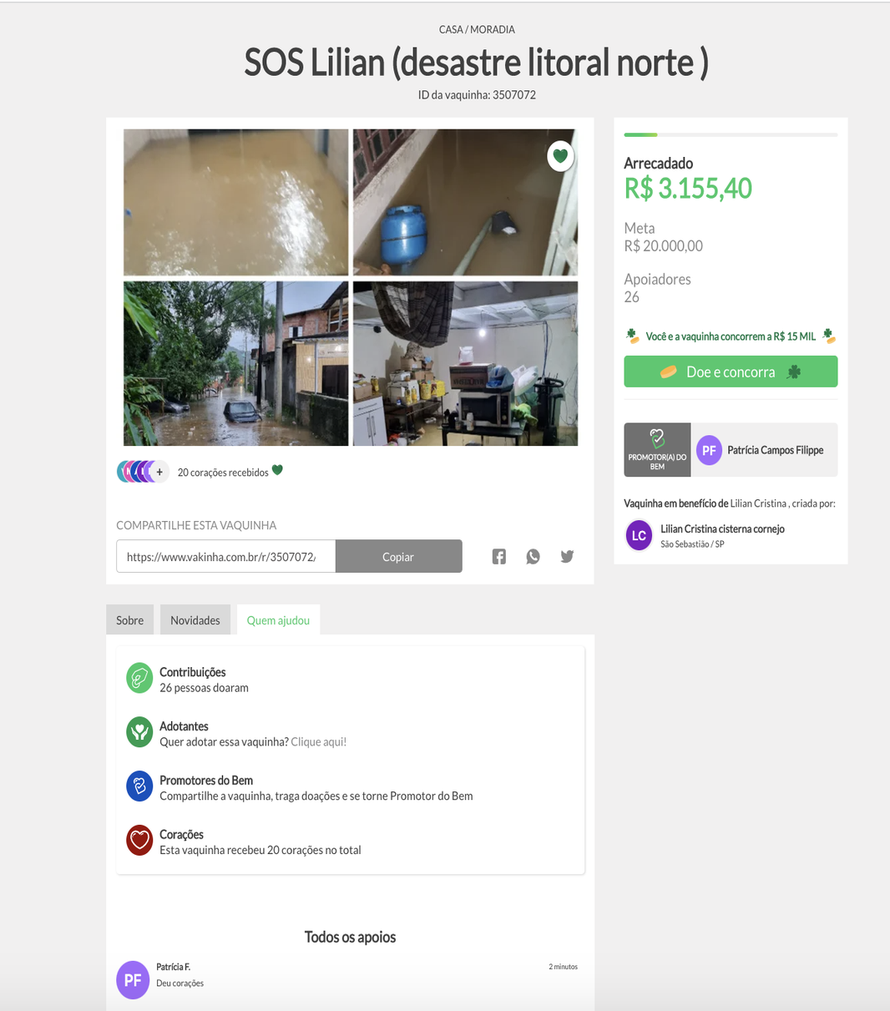Switch to the Novidades tab

pos(195,620)
